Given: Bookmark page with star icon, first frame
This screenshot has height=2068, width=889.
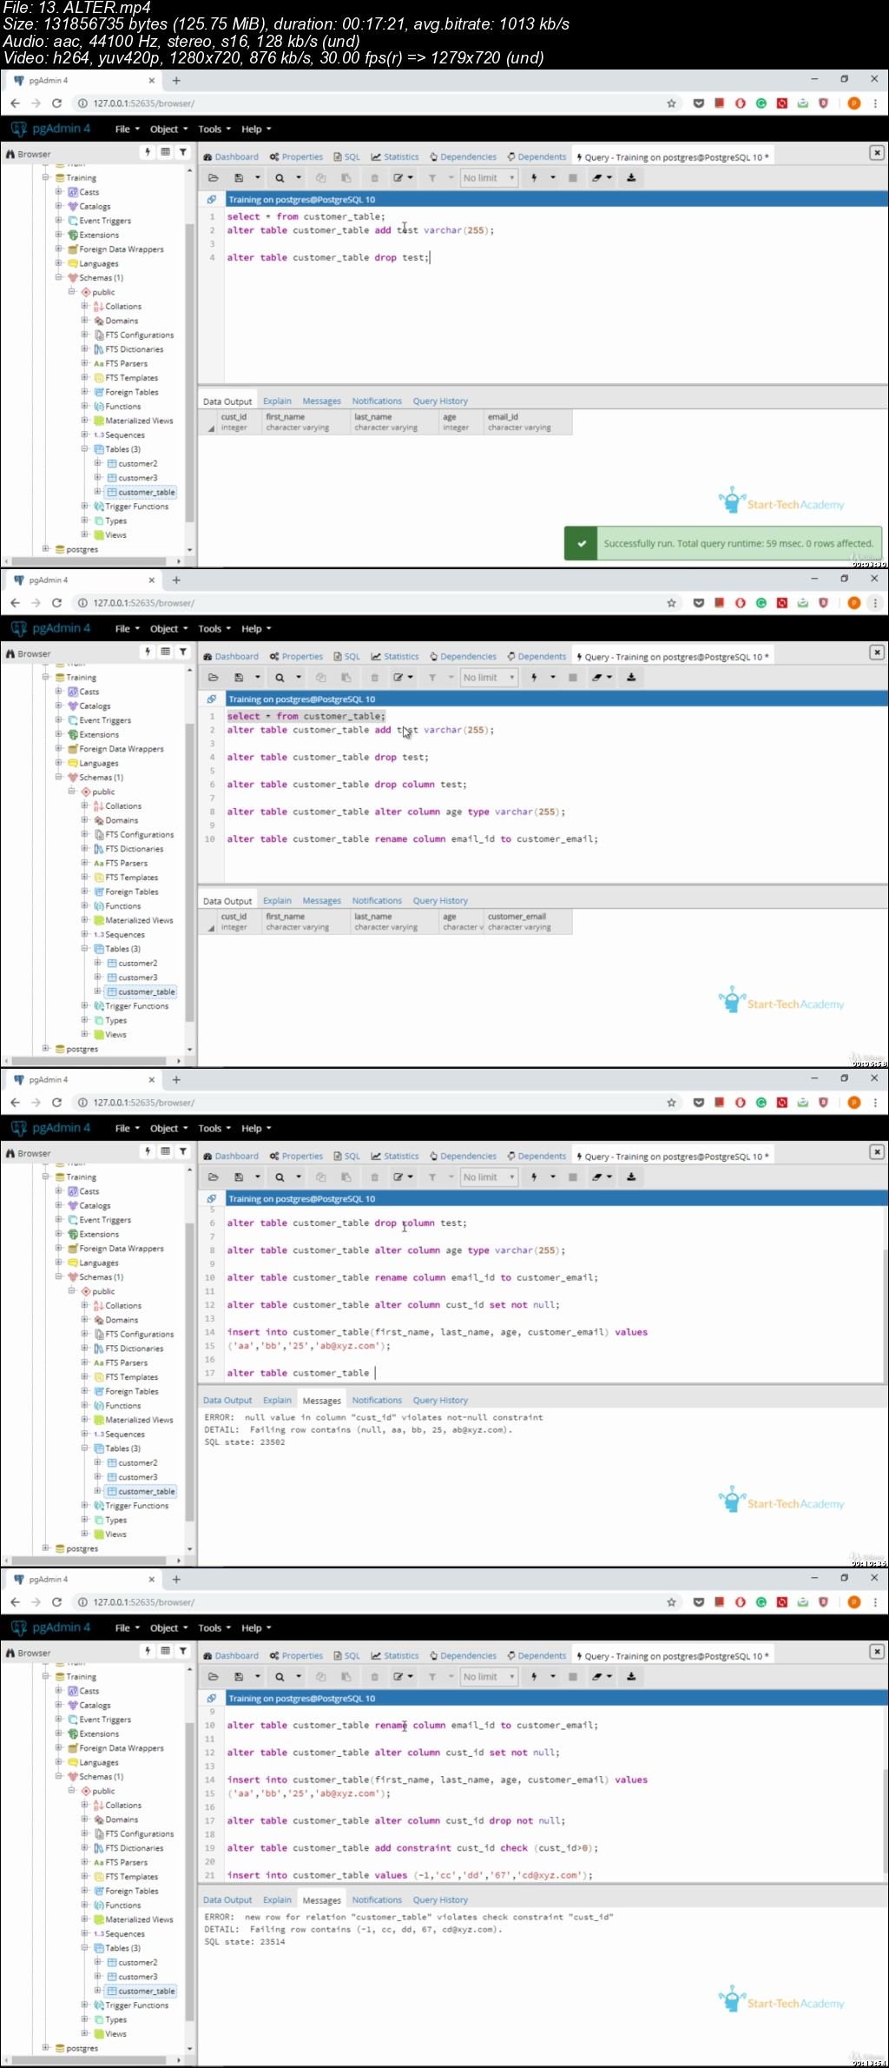Looking at the screenshot, I should [671, 103].
